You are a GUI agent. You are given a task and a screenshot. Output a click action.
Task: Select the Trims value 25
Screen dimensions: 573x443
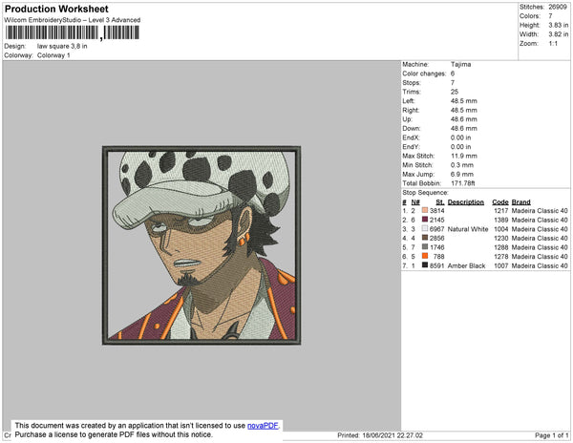tap(455, 92)
